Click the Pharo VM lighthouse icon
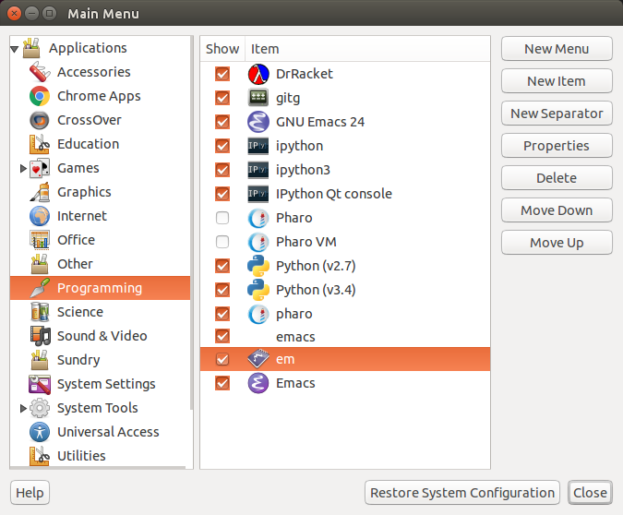Viewport: 623px width, 515px height. [258, 242]
